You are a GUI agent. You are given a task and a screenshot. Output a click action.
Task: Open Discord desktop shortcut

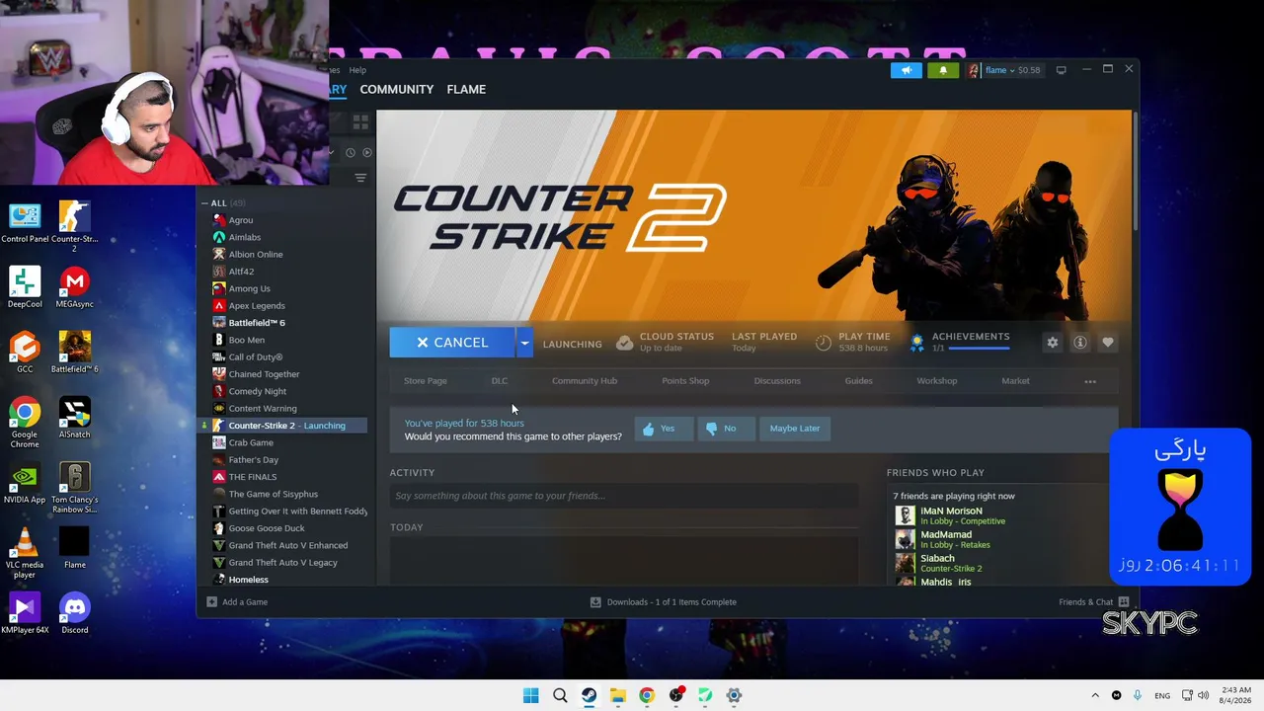(74, 613)
